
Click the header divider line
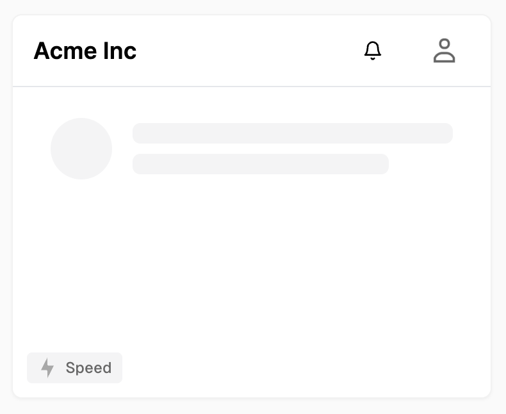(252, 87)
